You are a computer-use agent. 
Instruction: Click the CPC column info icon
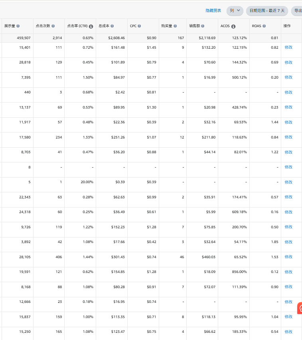(139, 26)
